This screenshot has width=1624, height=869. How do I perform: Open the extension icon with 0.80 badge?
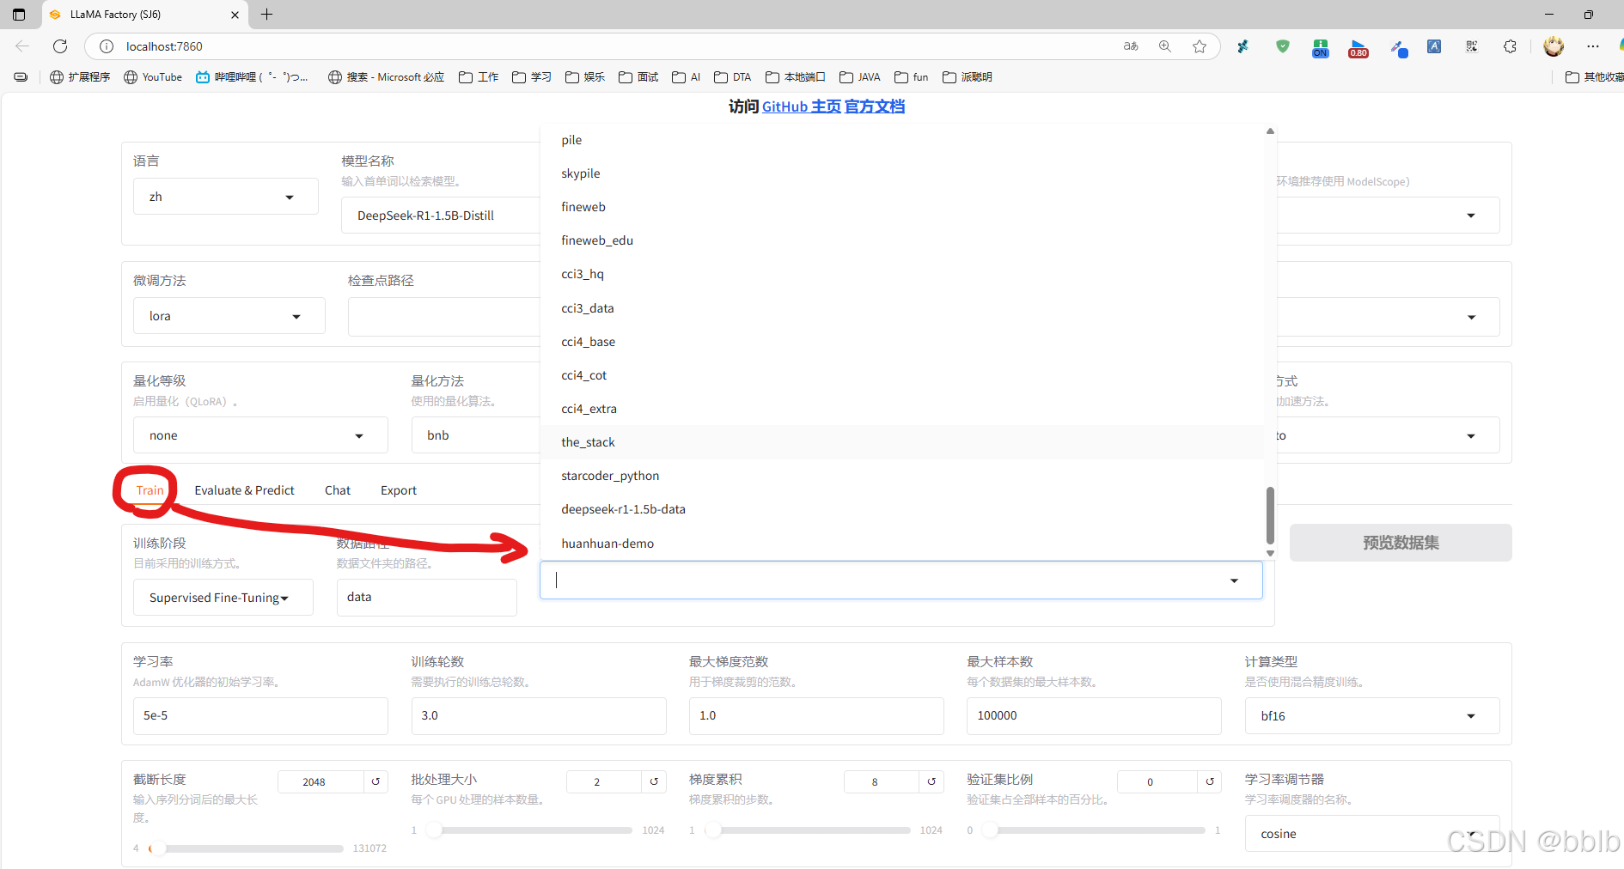[1358, 48]
